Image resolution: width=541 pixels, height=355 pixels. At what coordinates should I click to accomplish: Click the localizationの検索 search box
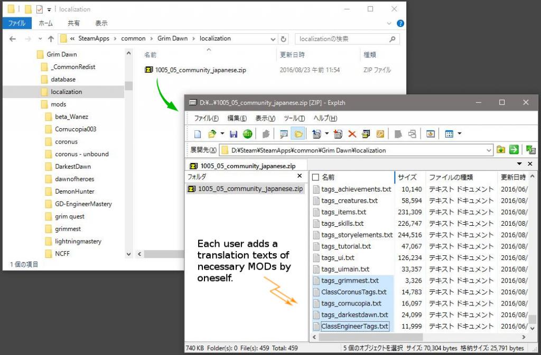coord(343,39)
